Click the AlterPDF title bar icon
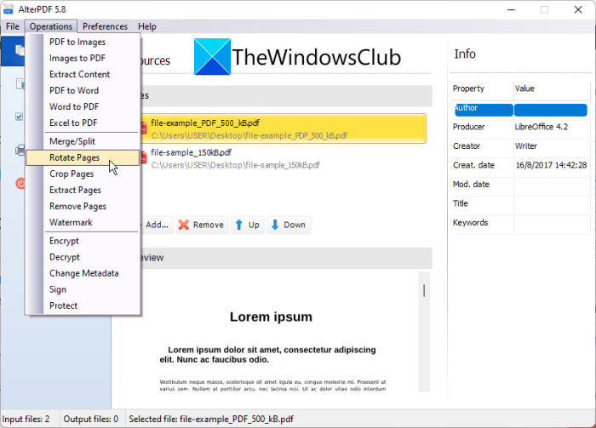 [9, 9]
